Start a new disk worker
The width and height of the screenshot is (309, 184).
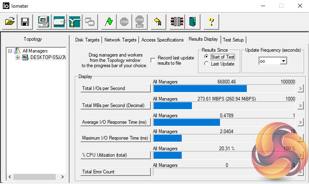pos(59,22)
